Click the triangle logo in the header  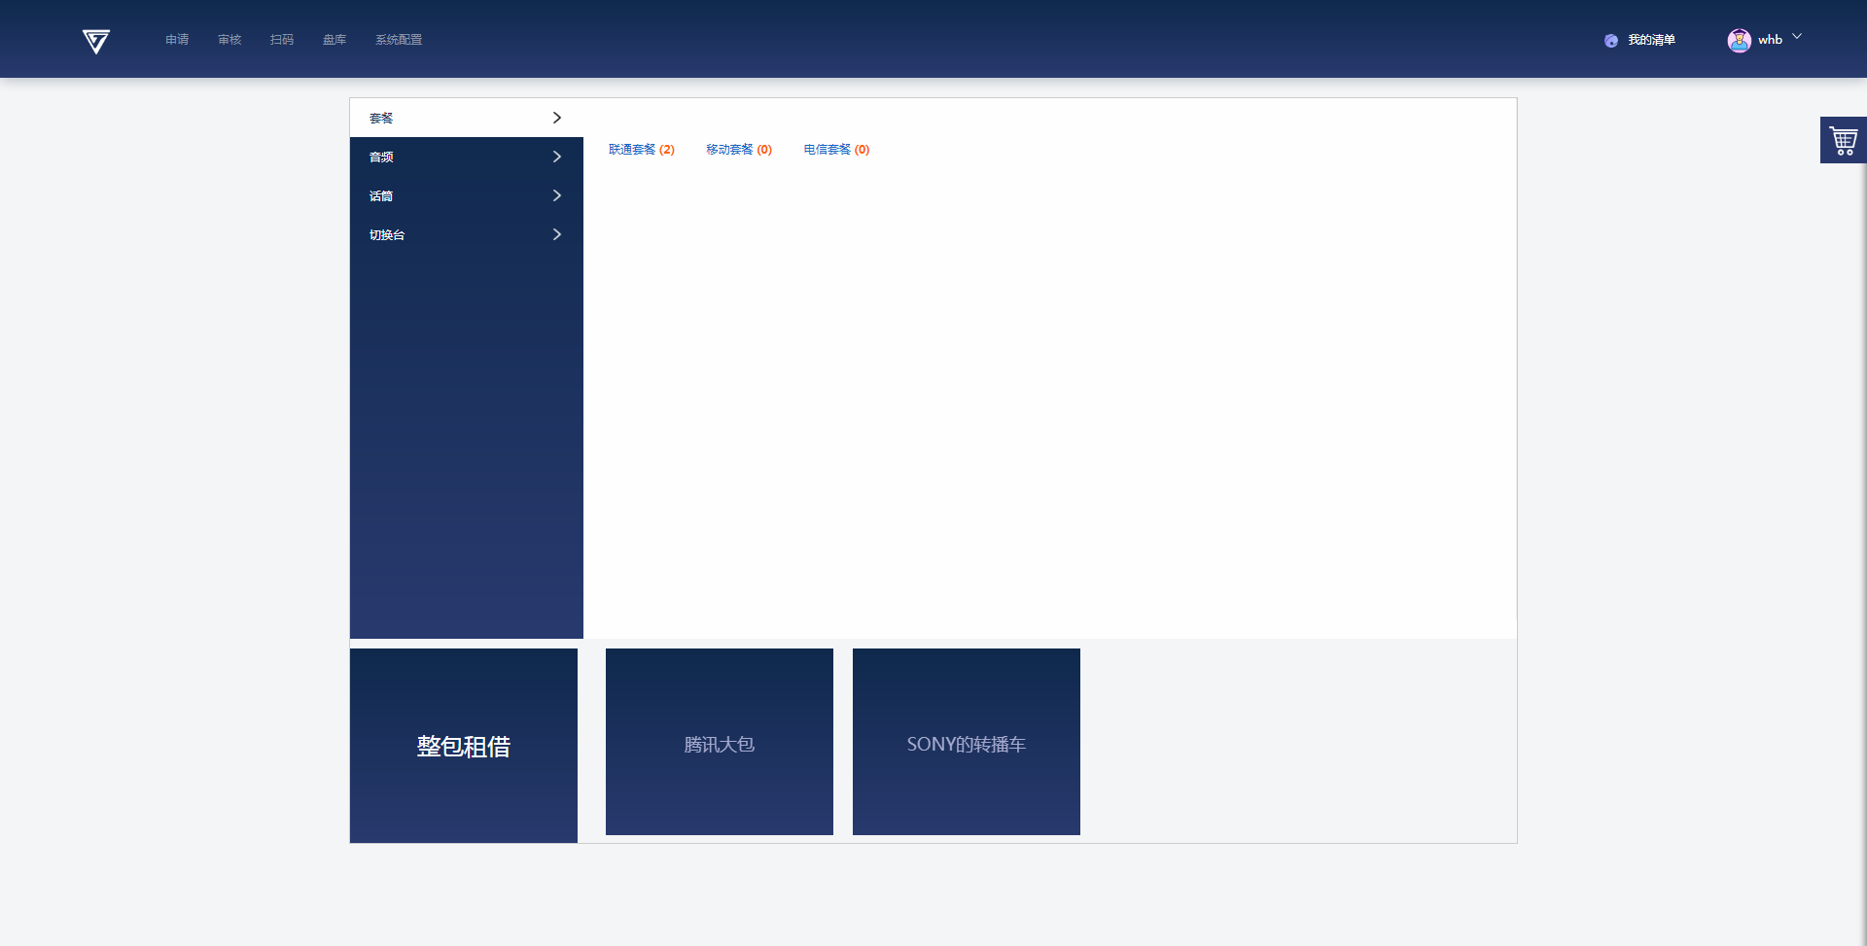(96, 41)
